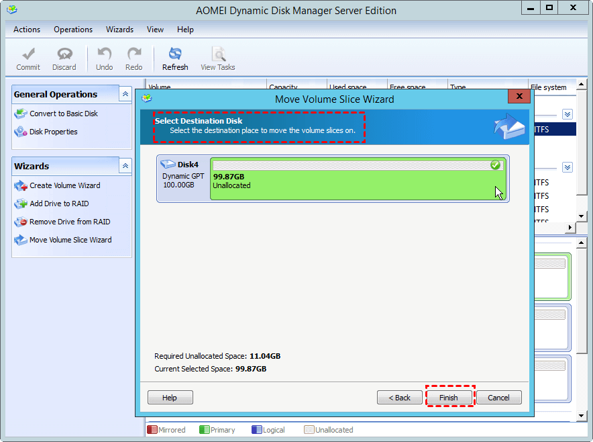Click the wizard dialog title bar icon
This screenshot has height=442, width=593.
147,99
